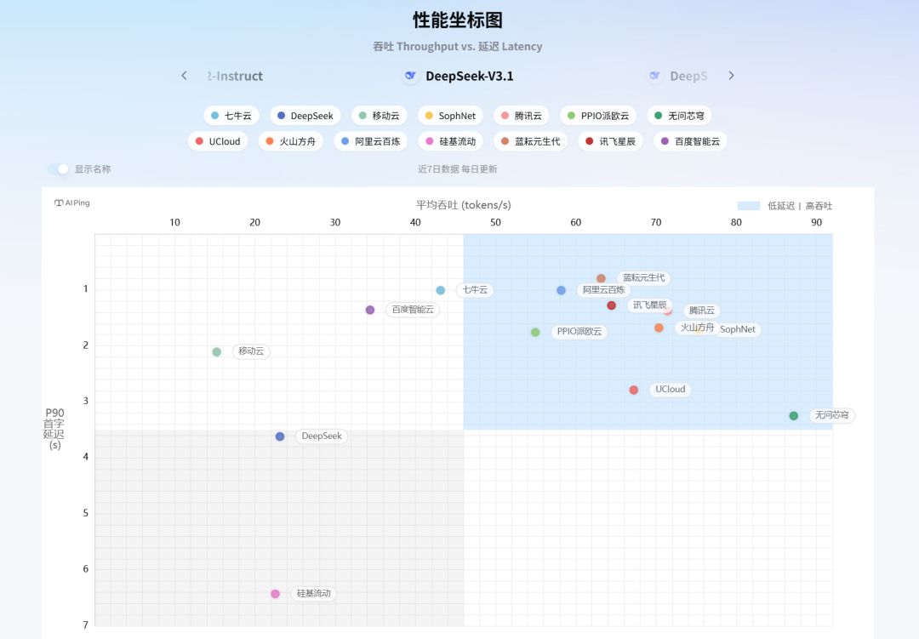Toggle the 火山方舟 legend chip
This screenshot has height=639, width=919.
pyautogui.click(x=291, y=141)
